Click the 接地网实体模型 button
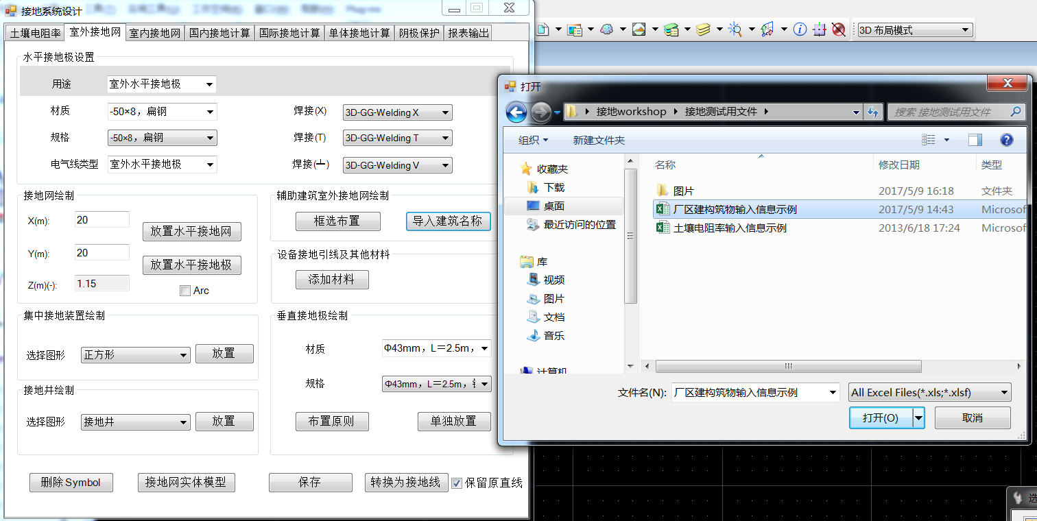Screen dimensions: 1037x521 point(186,483)
